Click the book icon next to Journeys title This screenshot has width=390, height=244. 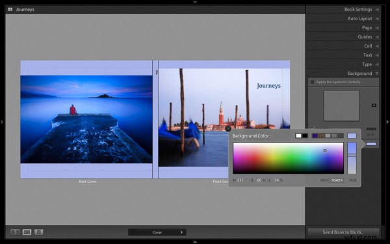click(10, 9)
